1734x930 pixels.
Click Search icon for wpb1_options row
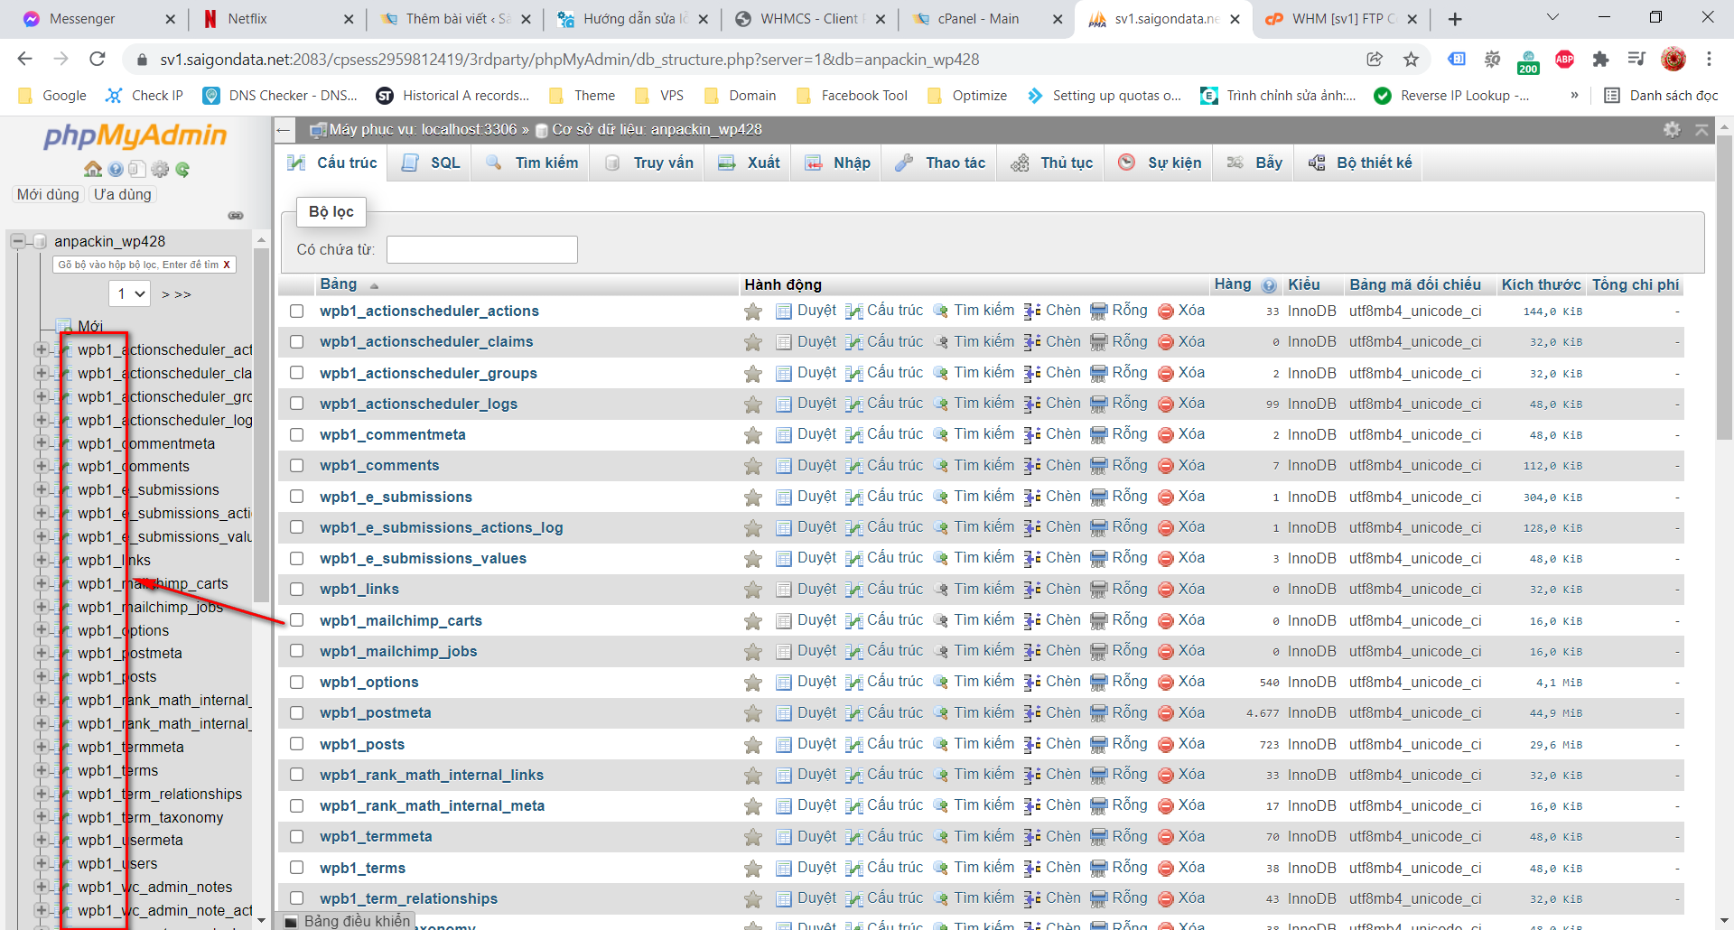940,683
